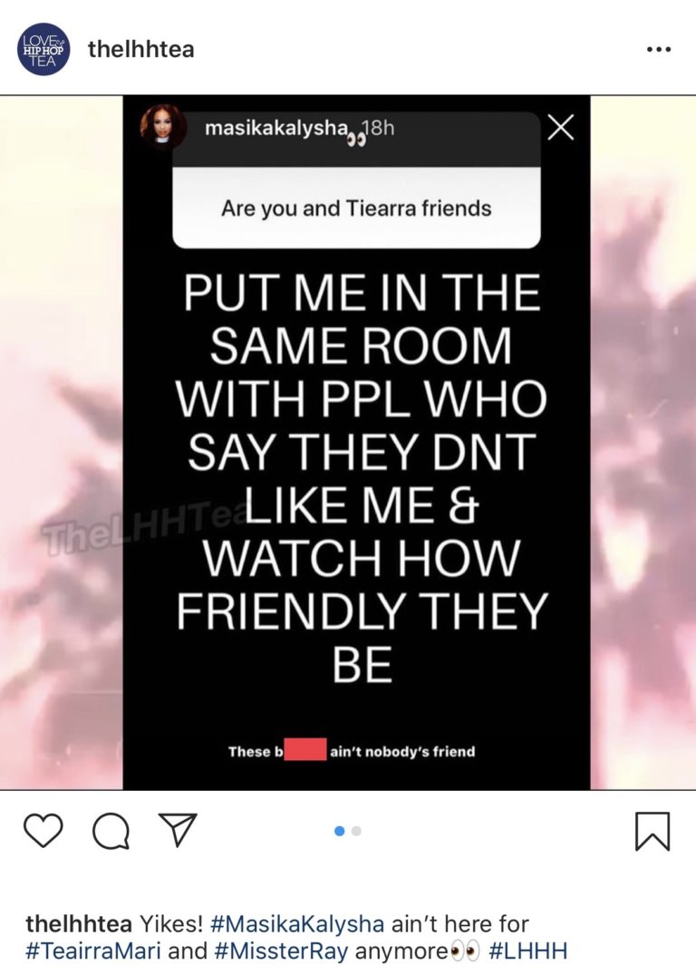Like the post with the heart icon
Image resolution: width=696 pixels, height=974 pixels.
click(43, 831)
